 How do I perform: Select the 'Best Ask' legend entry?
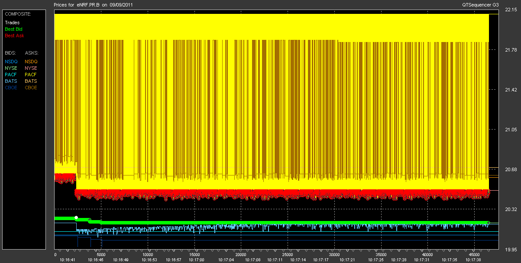click(13, 36)
